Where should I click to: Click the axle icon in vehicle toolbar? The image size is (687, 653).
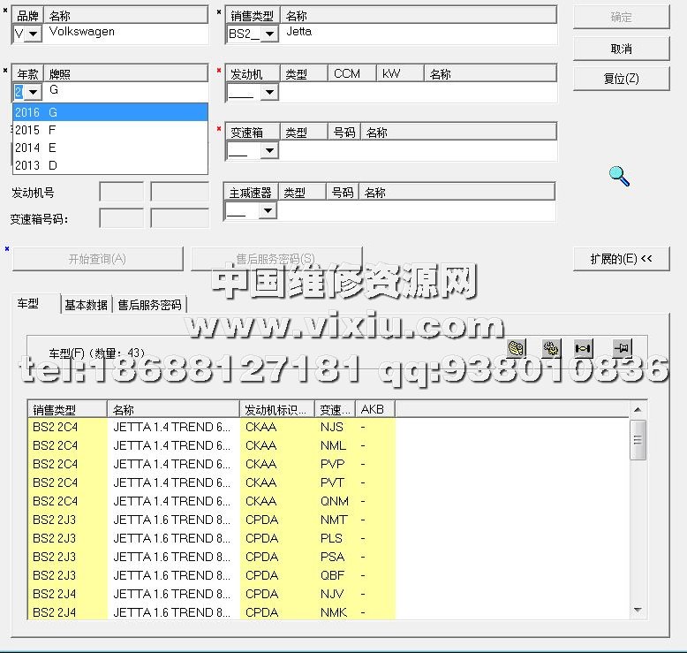coord(583,349)
